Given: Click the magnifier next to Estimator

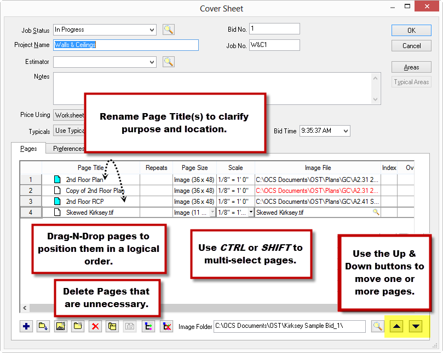Looking at the screenshot, I should click(169, 62).
